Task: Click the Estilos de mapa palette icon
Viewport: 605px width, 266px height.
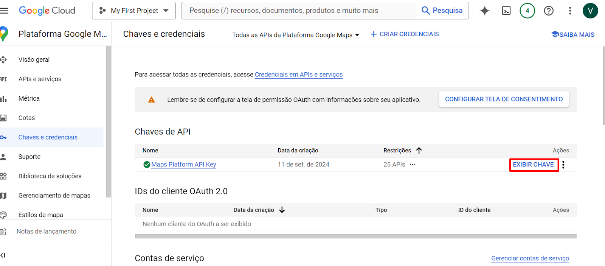Action: [x=3, y=215]
